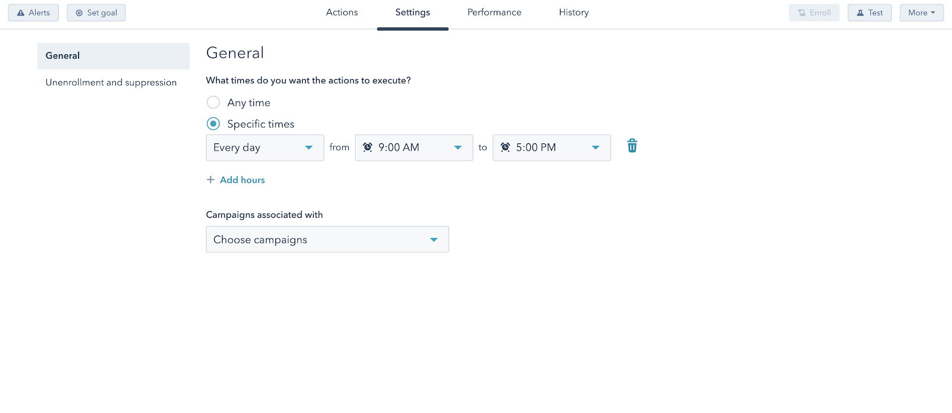Open the Performance tab
The height and width of the screenshot is (413, 952).
[x=494, y=12]
